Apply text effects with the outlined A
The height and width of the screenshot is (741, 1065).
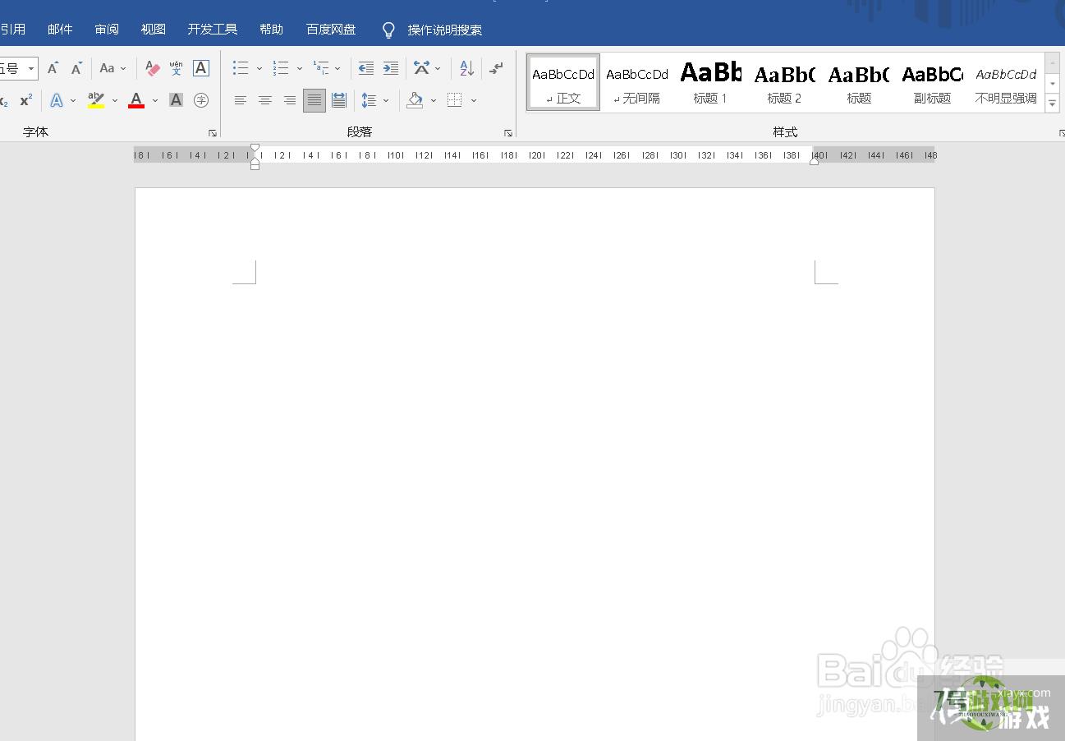tap(57, 100)
